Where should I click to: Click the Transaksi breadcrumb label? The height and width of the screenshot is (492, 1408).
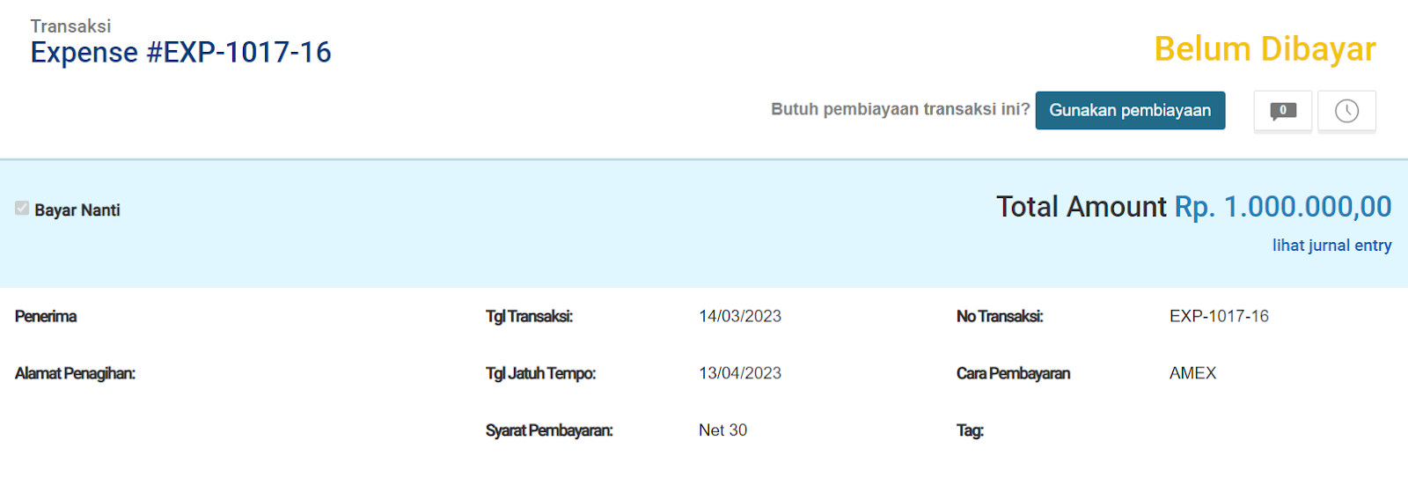click(70, 26)
